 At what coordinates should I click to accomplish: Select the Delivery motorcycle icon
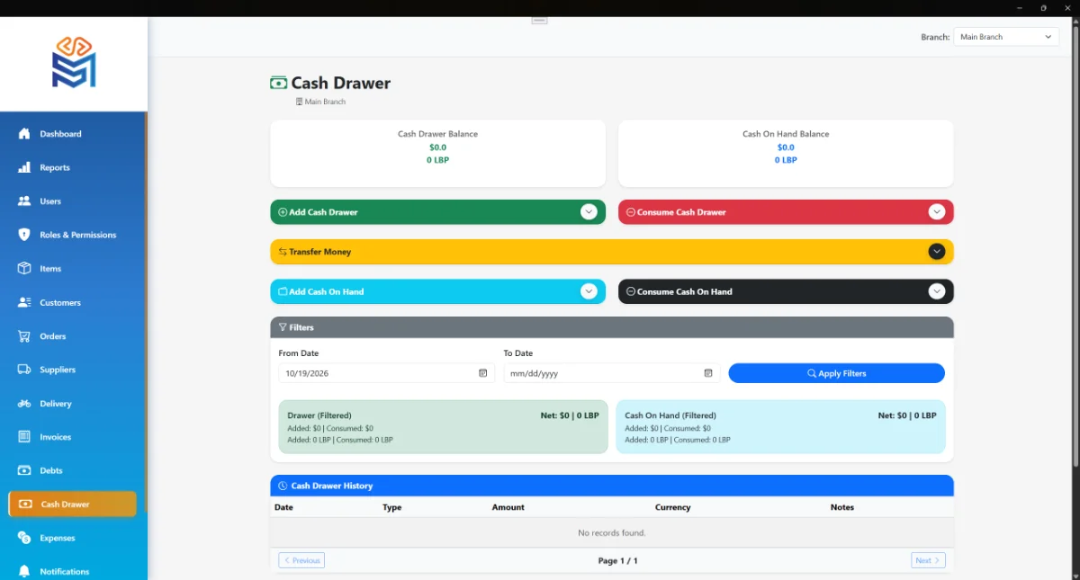coord(24,404)
